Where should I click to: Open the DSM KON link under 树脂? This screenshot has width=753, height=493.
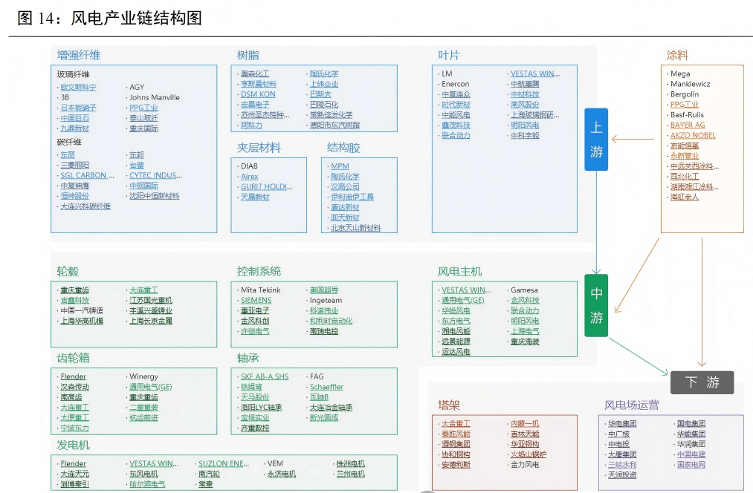(258, 94)
